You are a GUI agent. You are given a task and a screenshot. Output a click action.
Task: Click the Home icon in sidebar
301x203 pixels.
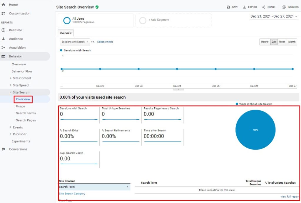click(x=3, y=4)
